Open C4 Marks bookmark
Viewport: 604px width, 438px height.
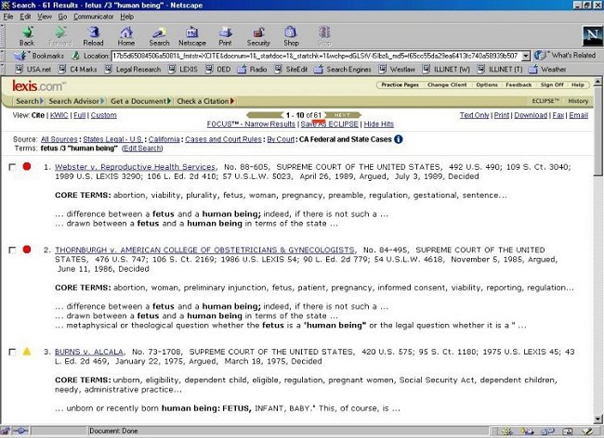[x=77, y=70]
